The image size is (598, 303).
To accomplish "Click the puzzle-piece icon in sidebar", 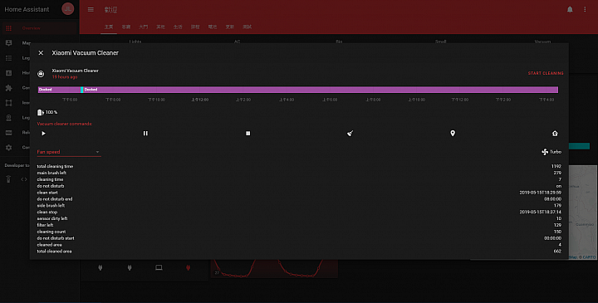I will [x=9, y=88].
